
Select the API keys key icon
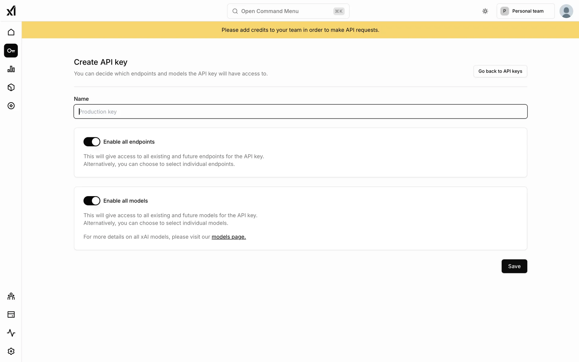point(11,51)
